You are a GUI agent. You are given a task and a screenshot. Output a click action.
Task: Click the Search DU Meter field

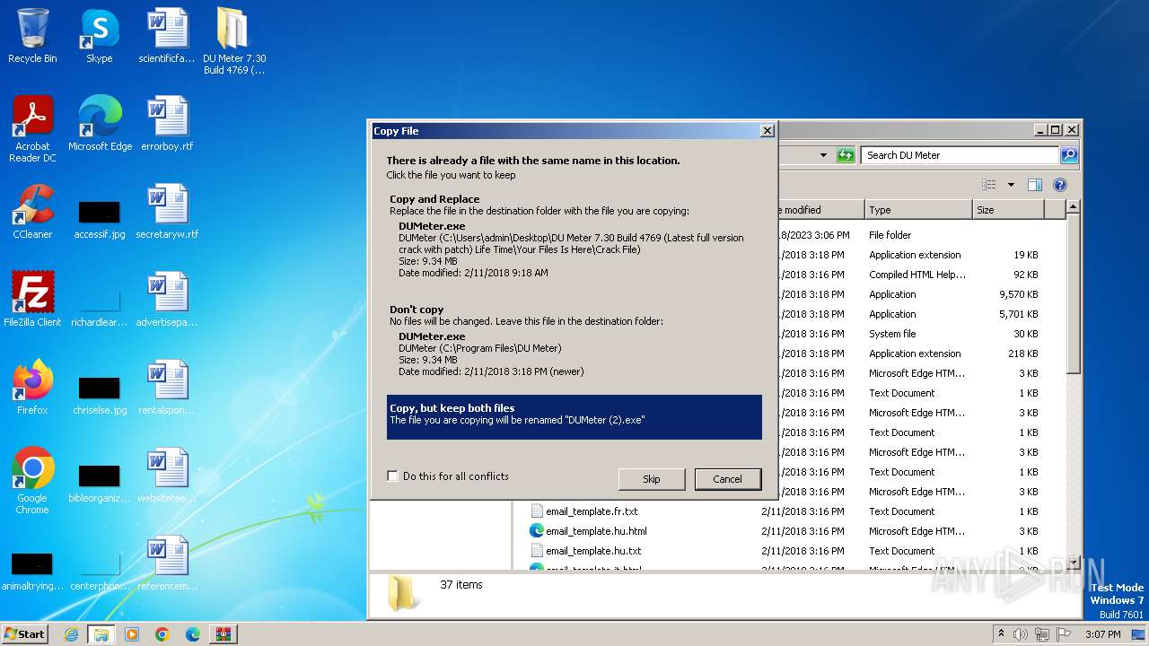[959, 155]
